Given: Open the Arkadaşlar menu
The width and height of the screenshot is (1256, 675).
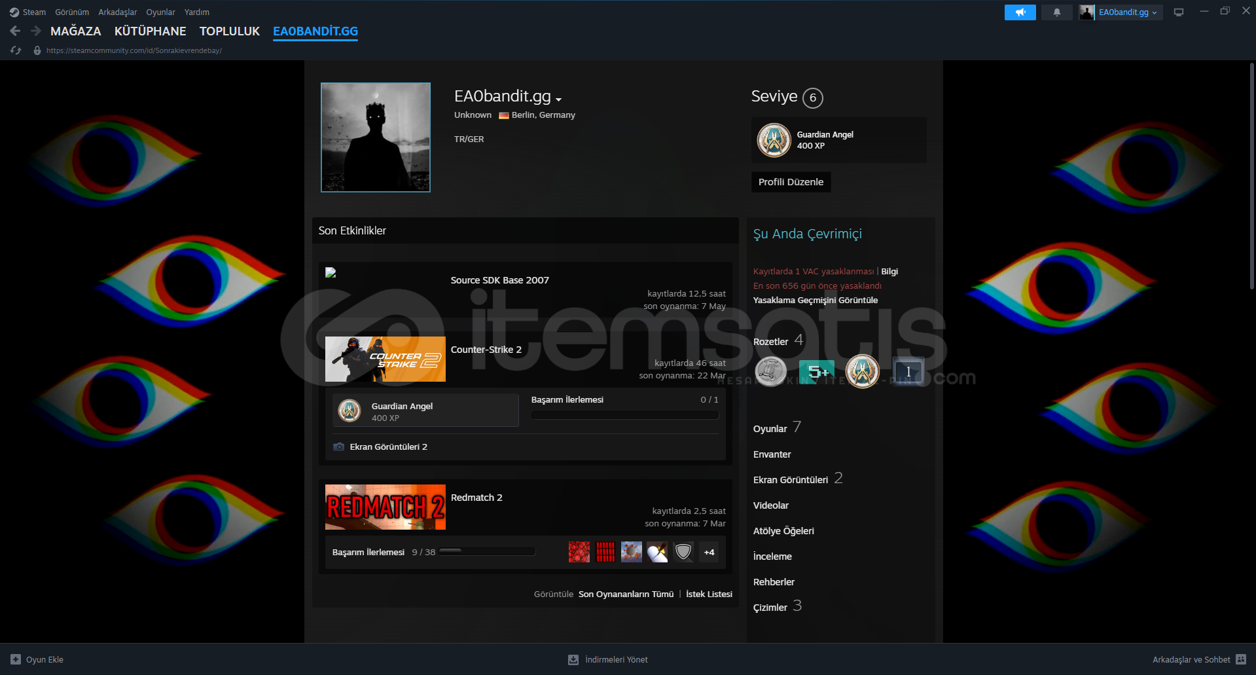Looking at the screenshot, I should pos(118,12).
